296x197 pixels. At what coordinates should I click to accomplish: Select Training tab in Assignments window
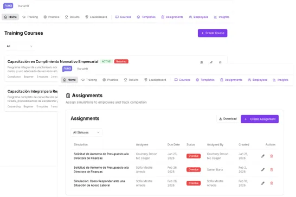pos(89,80)
